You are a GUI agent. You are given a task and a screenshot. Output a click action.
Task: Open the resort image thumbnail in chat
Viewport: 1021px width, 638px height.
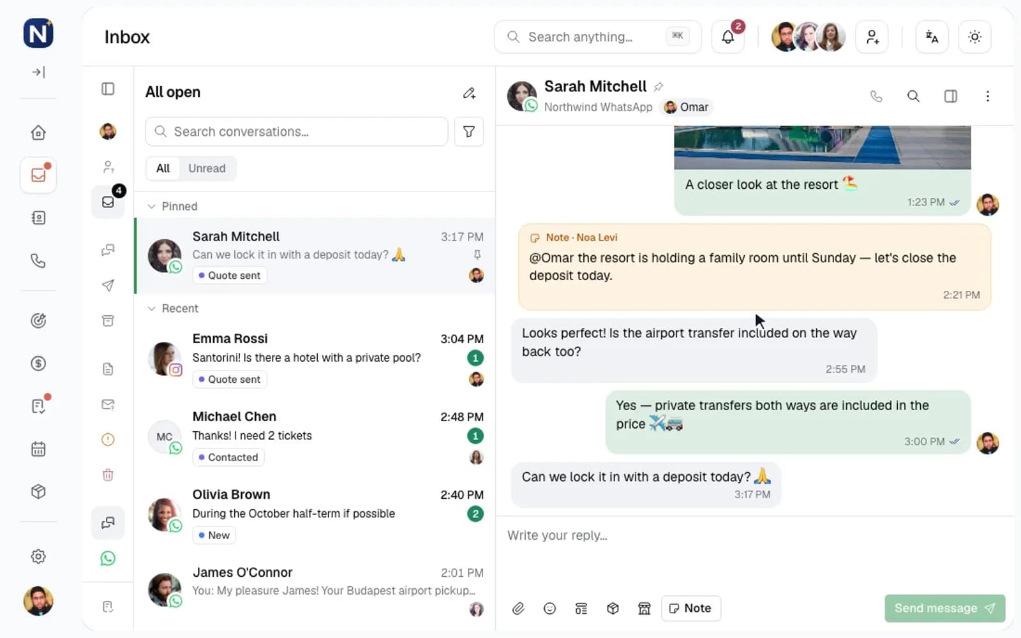coord(823,147)
